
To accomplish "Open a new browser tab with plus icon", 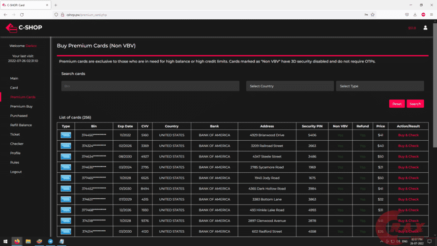I will coord(56,5).
